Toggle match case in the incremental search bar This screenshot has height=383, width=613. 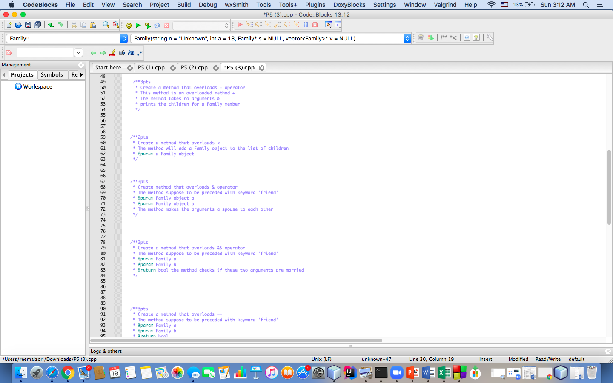pos(131,53)
